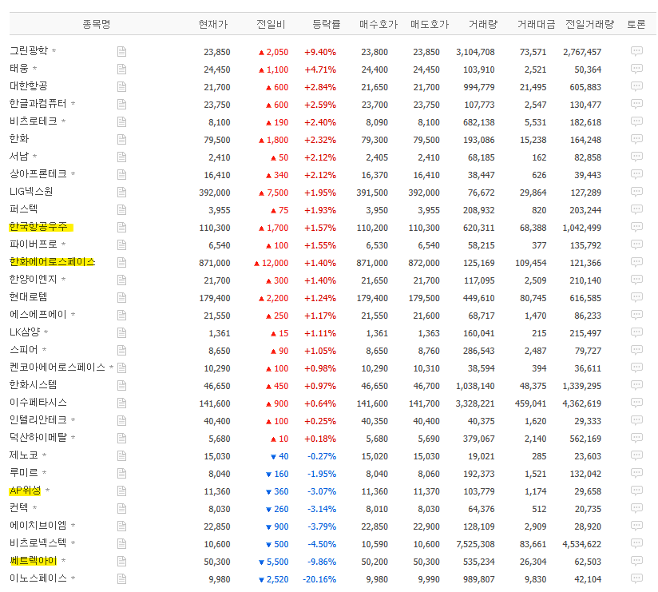Screen dimensions: 658x592
Task: Open the 한양이엔지 stock link
Action: (34, 279)
